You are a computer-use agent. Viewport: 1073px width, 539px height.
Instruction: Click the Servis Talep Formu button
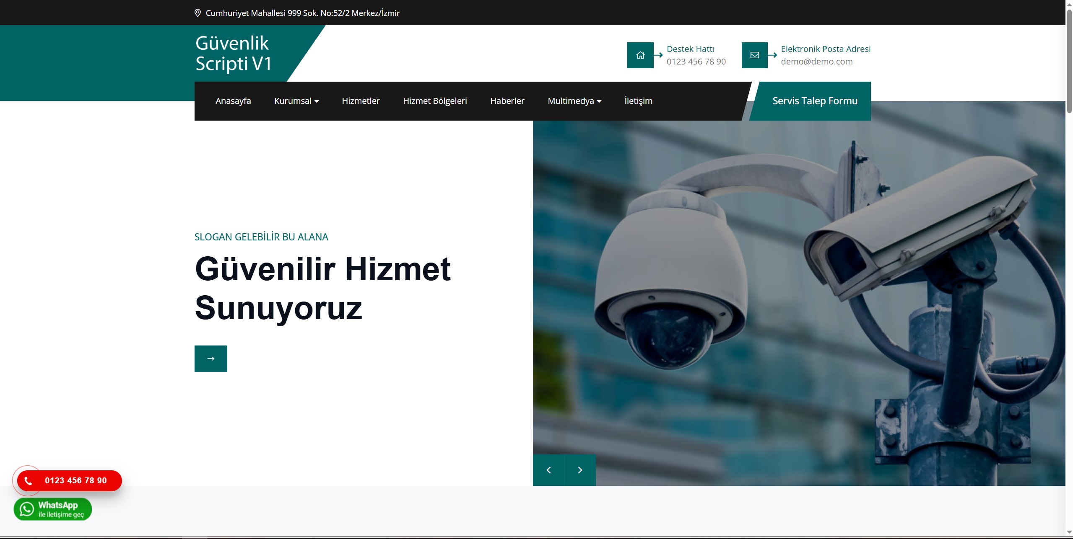(x=814, y=101)
